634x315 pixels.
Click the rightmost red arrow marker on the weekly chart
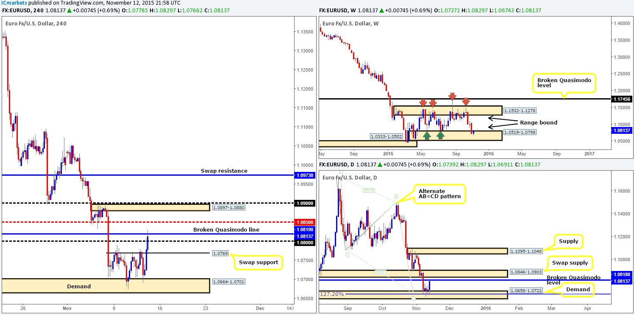pos(467,102)
